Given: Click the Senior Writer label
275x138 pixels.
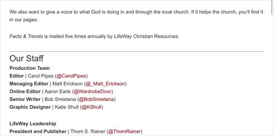Looking at the screenshot, I should pos(25,99).
